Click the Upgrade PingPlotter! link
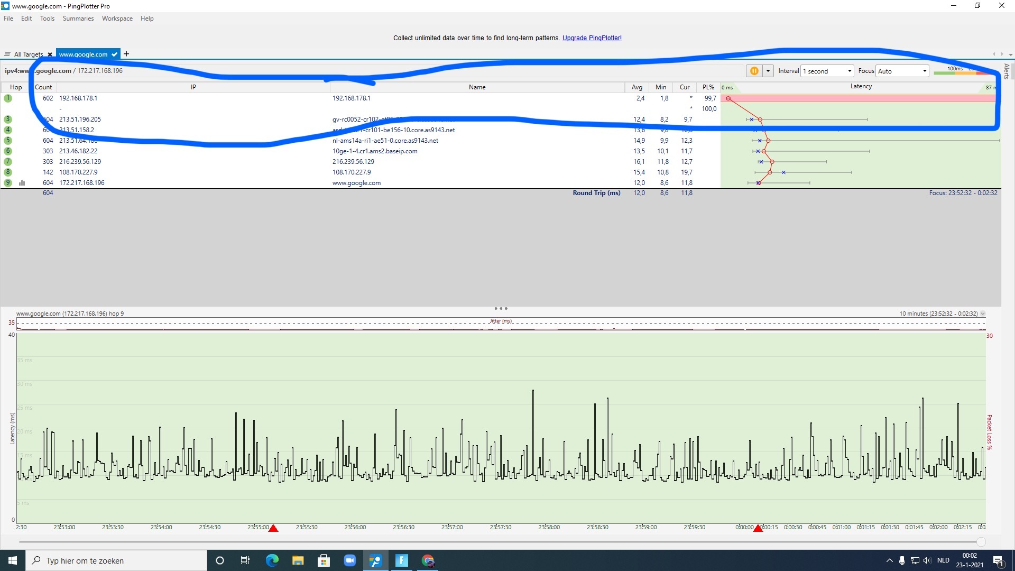Viewport: 1015px width, 571px height. tap(592, 38)
